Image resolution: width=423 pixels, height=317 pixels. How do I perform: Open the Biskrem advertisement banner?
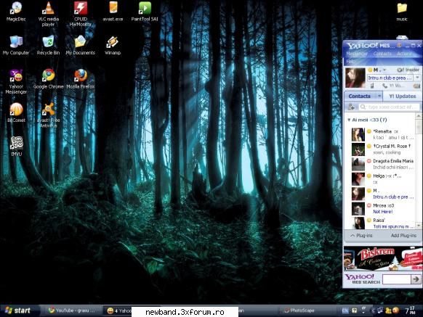[x=383, y=258]
